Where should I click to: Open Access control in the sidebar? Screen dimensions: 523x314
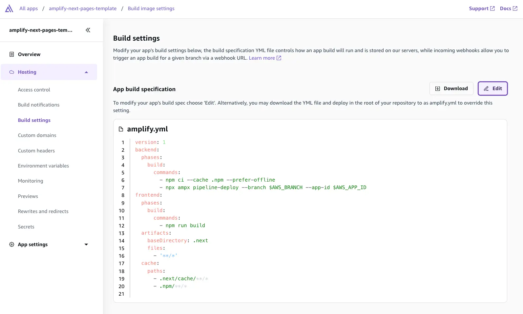point(34,90)
